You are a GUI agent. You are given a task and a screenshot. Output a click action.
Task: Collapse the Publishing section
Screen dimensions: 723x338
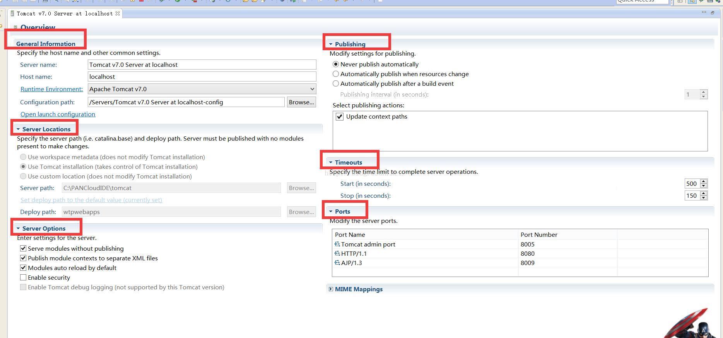click(x=331, y=44)
